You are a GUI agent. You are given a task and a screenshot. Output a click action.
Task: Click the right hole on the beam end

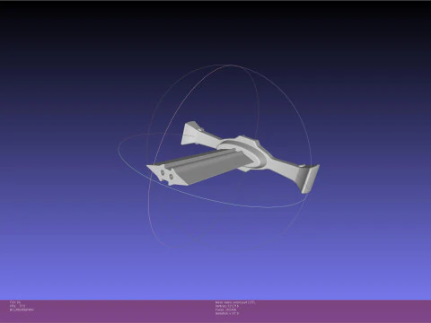tap(172, 177)
